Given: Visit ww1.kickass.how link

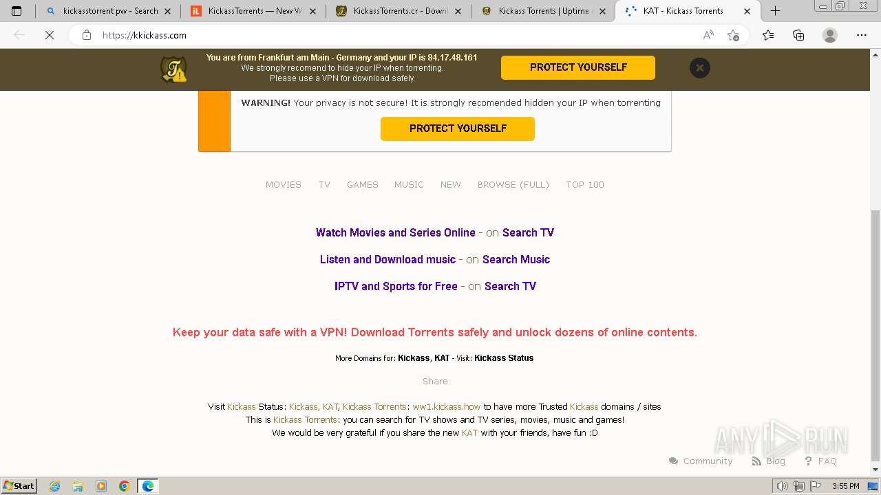Looking at the screenshot, I should click(x=447, y=406).
